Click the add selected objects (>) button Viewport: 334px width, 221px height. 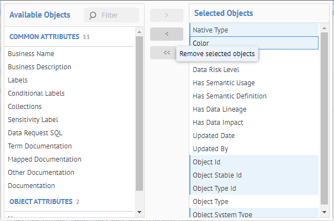(x=167, y=15)
